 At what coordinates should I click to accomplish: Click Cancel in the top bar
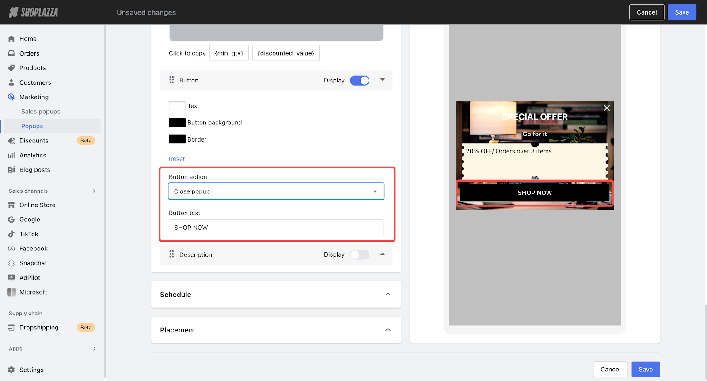tap(646, 12)
